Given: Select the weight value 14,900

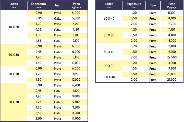Looking at the screenshot, I should pyautogui.click(x=76, y=119).
